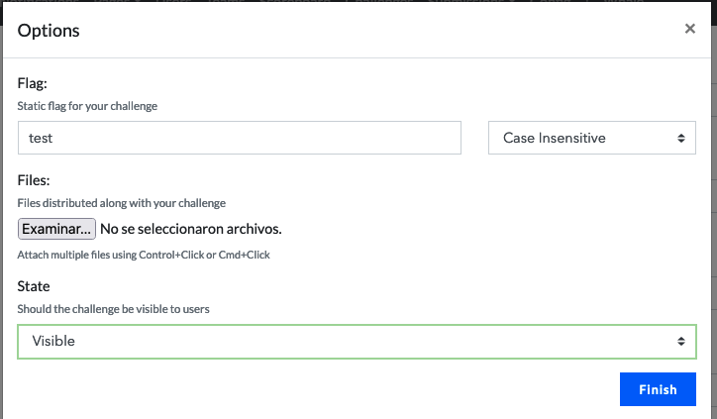The image size is (717, 419).
Task: Click "Should the challenge be visible to users"
Action: (114, 309)
